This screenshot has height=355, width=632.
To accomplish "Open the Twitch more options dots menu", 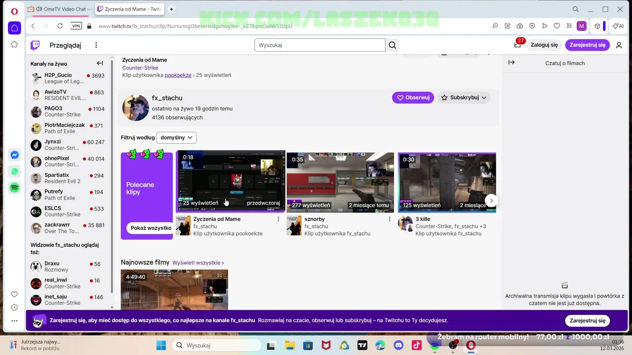I will (96, 45).
